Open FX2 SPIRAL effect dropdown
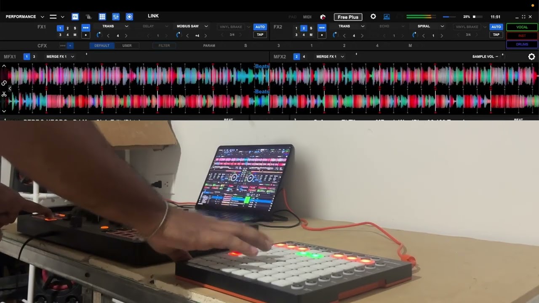Viewport: 539px width, 303px height. (442, 26)
